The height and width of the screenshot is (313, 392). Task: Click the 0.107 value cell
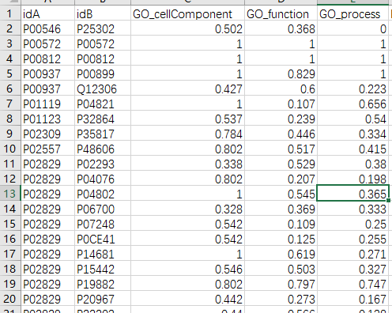pyautogui.click(x=281, y=104)
